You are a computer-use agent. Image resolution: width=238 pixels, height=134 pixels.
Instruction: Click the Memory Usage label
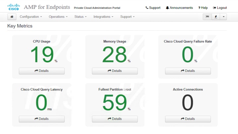tap(115, 41)
